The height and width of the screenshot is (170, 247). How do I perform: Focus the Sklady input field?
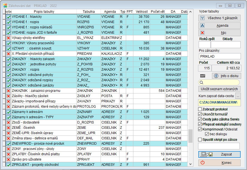coord(226,45)
